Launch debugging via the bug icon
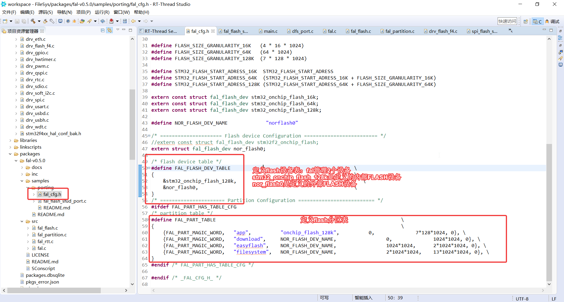 pos(74,21)
